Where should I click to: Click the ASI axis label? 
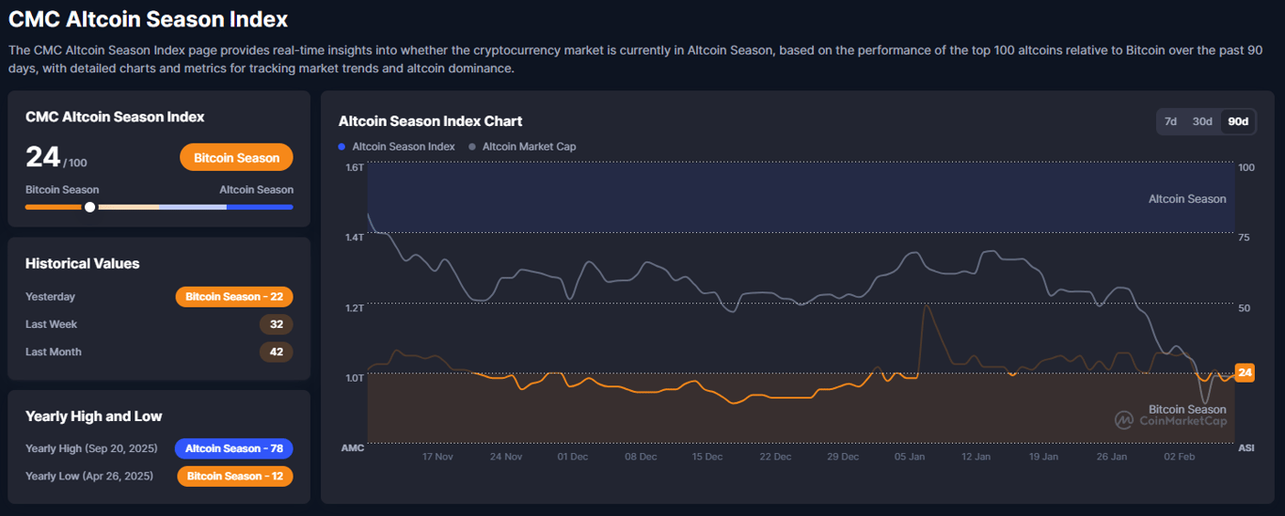[1245, 448]
